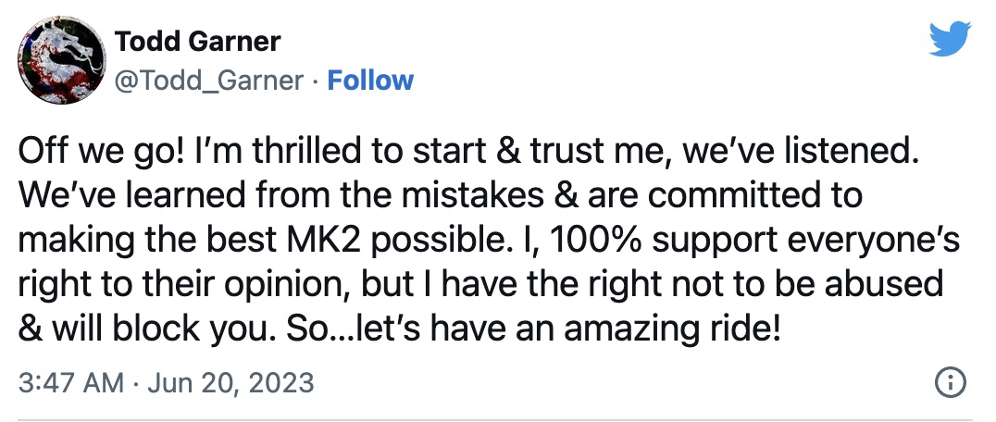
Task: Open the Todd Garner display name
Action: pyautogui.click(x=197, y=42)
